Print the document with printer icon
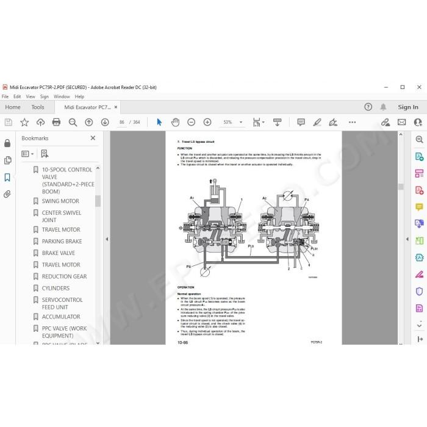 pyautogui.click(x=56, y=122)
